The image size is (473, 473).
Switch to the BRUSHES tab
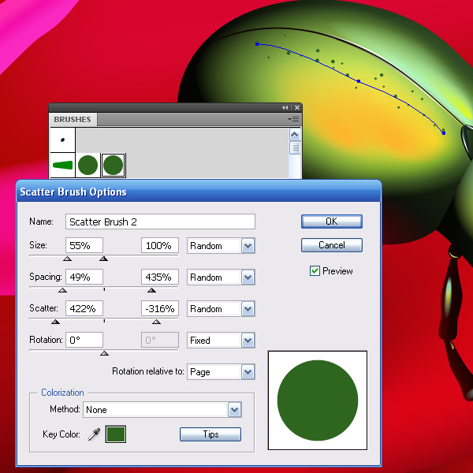[x=73, y=120]
